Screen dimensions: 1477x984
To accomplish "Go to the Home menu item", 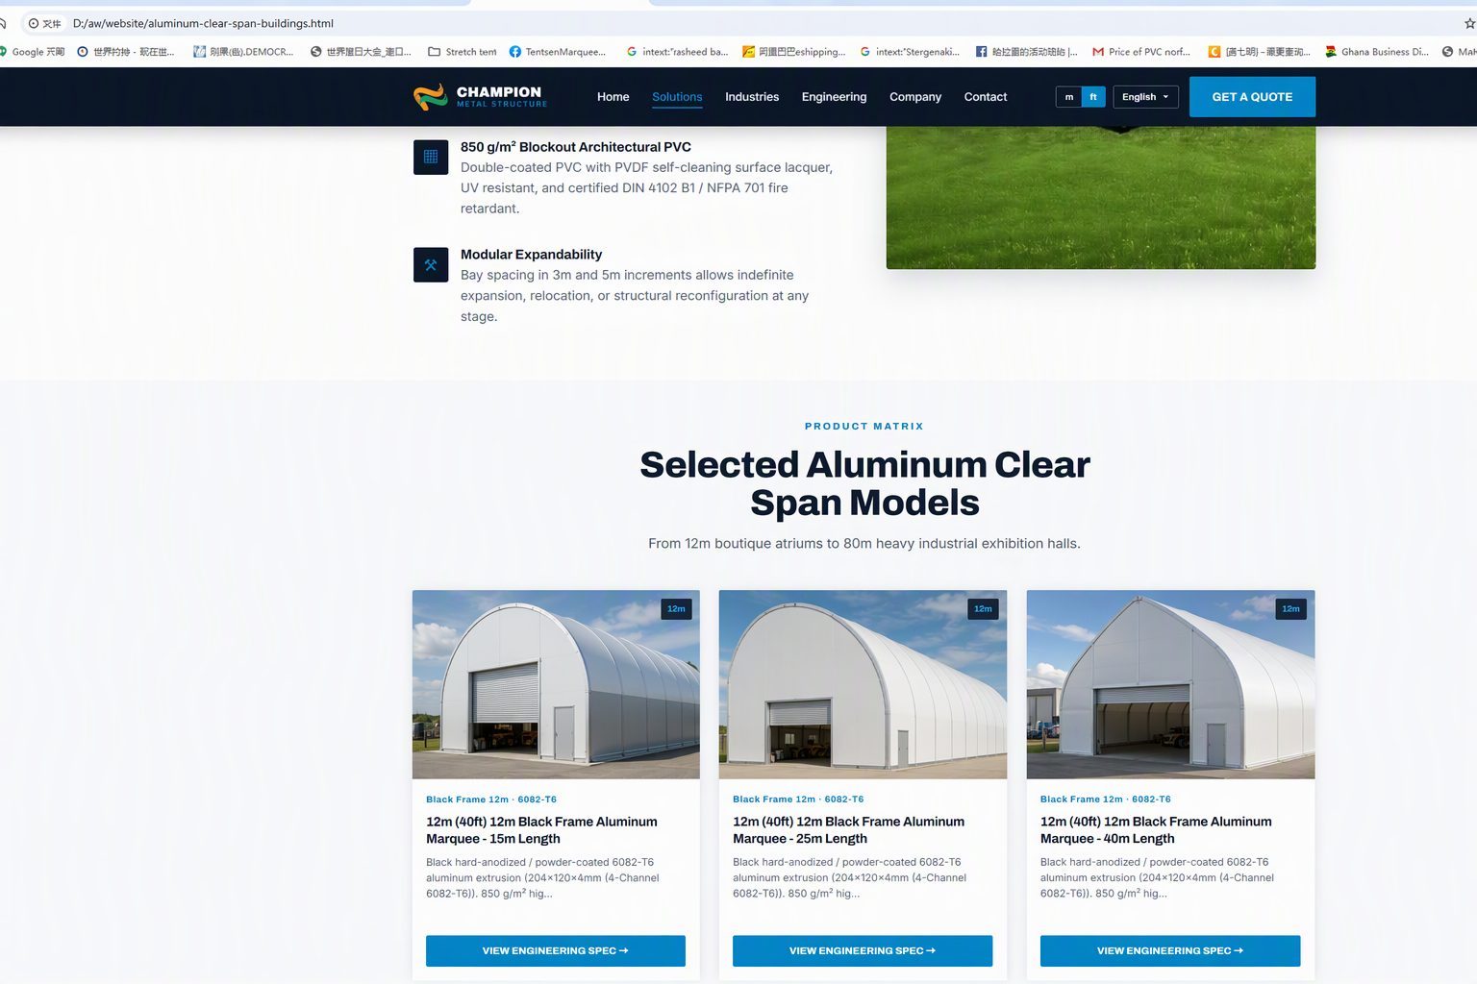I will (x=613, y=97).
